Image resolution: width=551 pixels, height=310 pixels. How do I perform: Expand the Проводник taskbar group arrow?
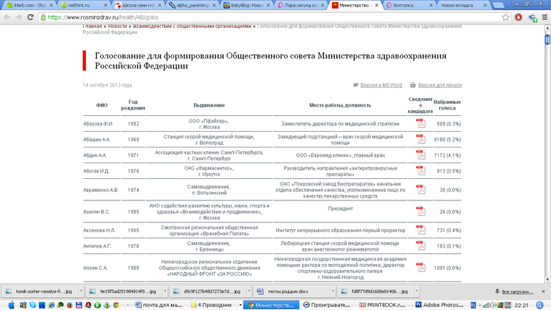[x=240, y=305]
